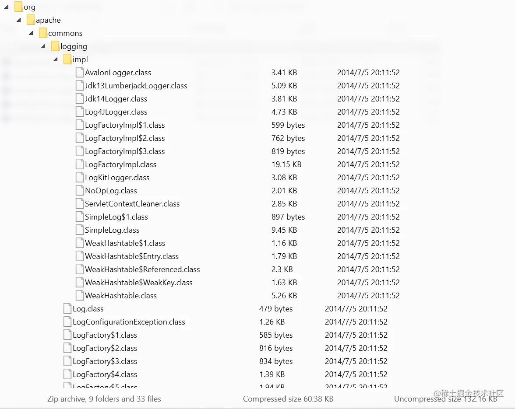The height and width of the screenshot is (409, 515).
Task: Collapse the commons folder arrow
Action: pos(31,33)
